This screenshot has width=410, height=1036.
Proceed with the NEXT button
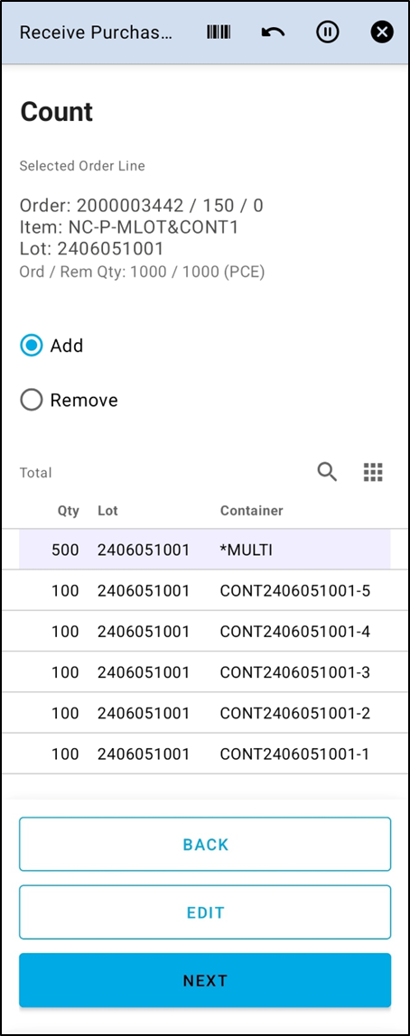(205, 980)
